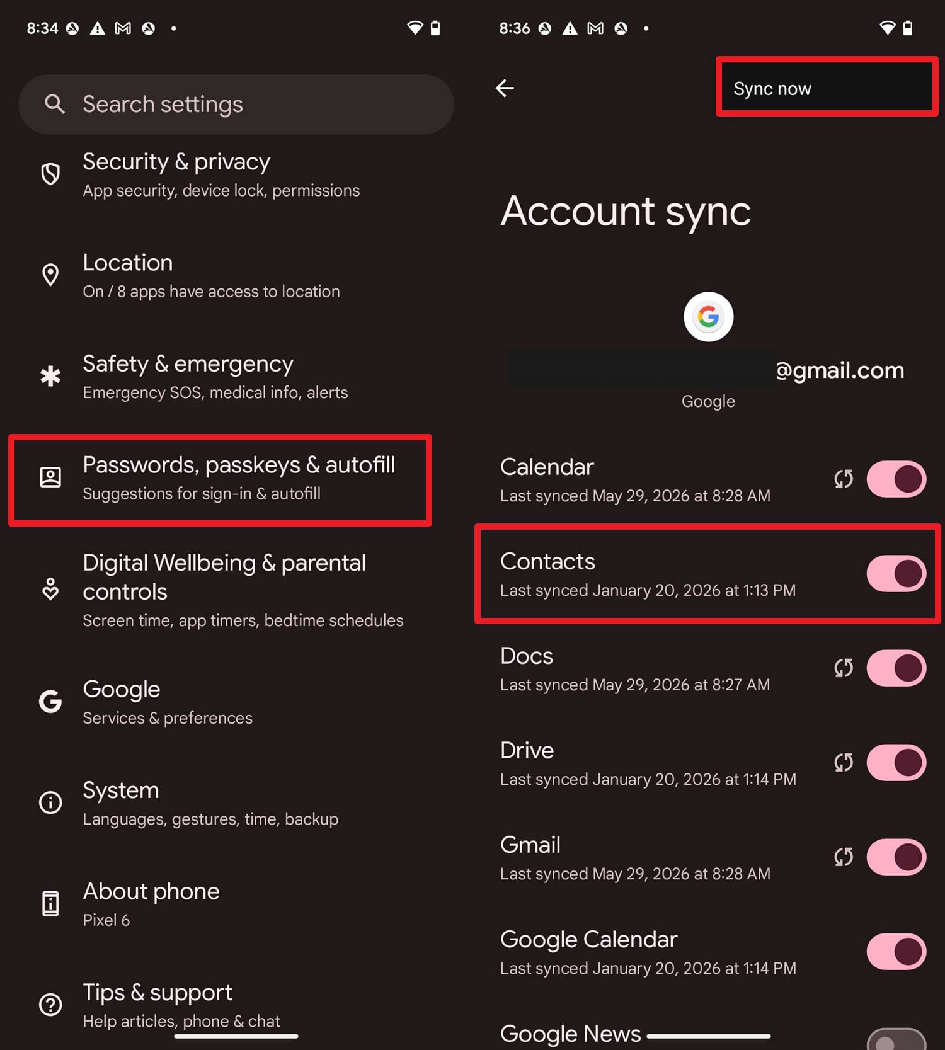The height and width of the screenshot is (1050, 945).
Task: Tap the Google Calendar row label
Action: point(588,940)
